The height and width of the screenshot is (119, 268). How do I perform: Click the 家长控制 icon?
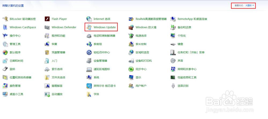coord(131,44)
